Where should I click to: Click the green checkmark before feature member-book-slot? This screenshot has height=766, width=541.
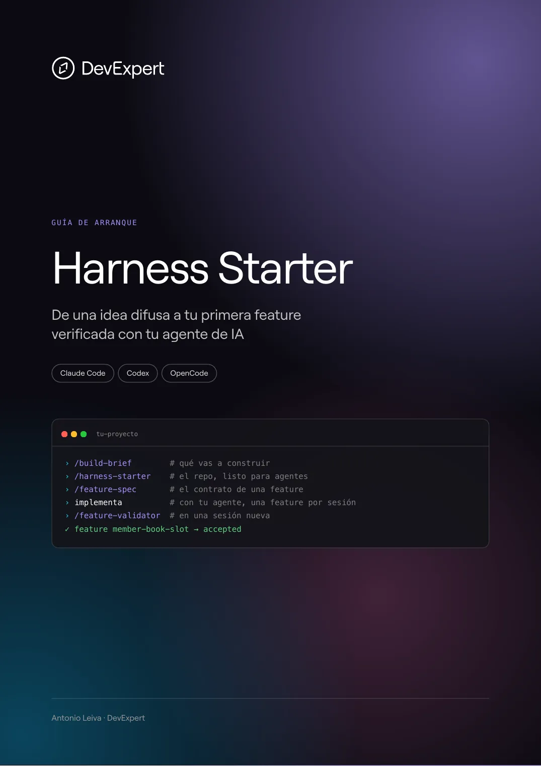pos(67,529)
